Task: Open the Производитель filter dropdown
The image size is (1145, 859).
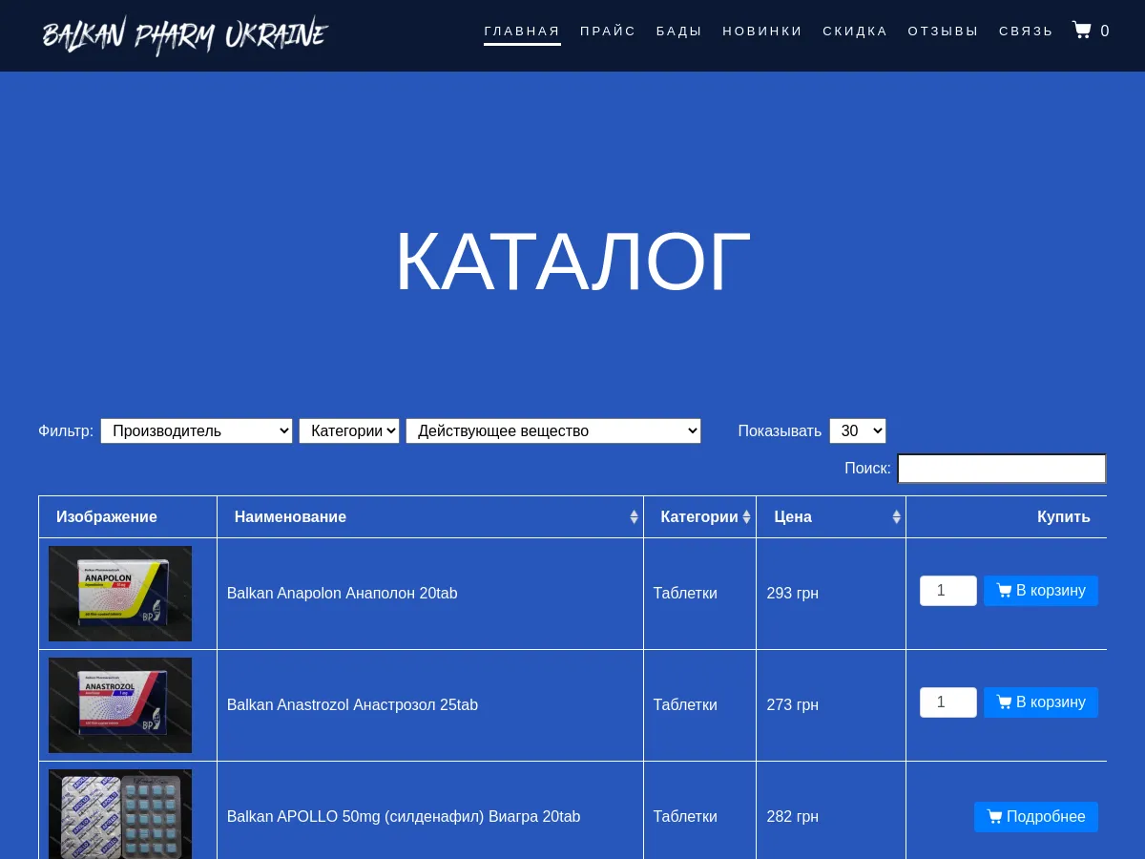Action: [196, 430]
